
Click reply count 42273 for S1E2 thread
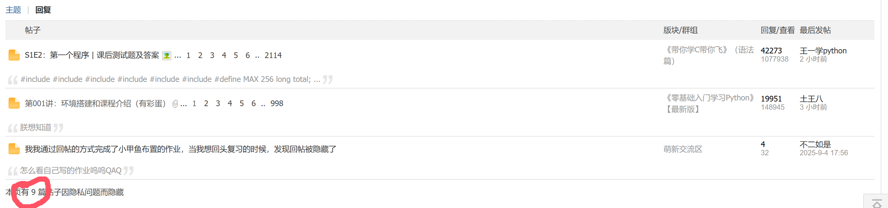pyautogui.click(x=771, y=51)
